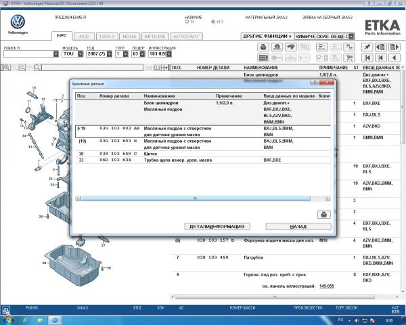The width and height of the screenshot is (406, 325).
Task: Click the lower oil pan drawing
Action: (72, 264)
